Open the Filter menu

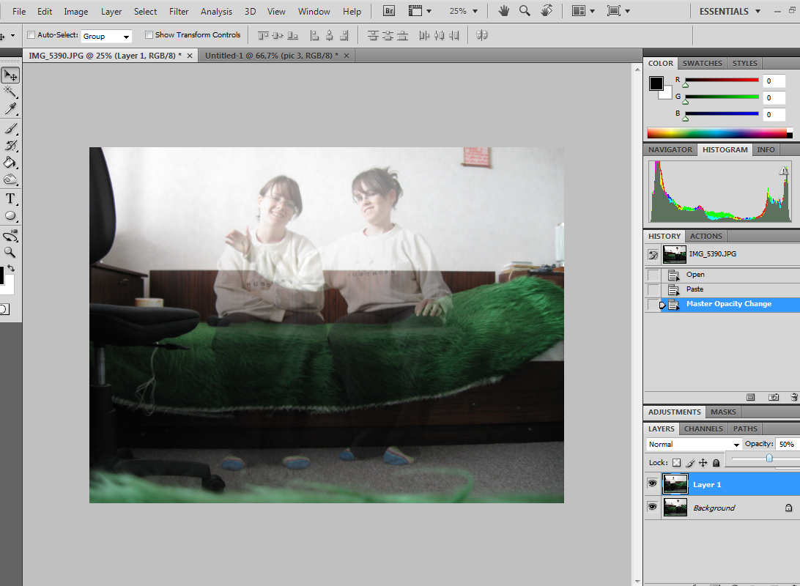coord(179,11)
